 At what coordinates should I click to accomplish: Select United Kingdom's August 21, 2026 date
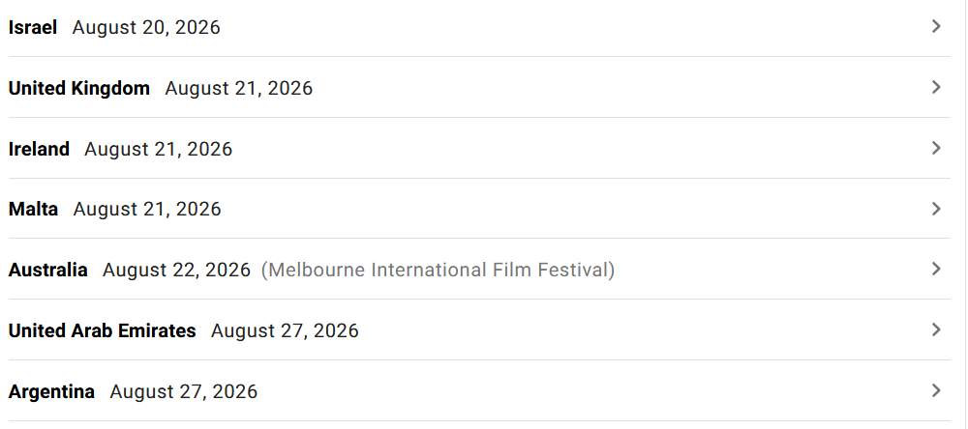239,88
